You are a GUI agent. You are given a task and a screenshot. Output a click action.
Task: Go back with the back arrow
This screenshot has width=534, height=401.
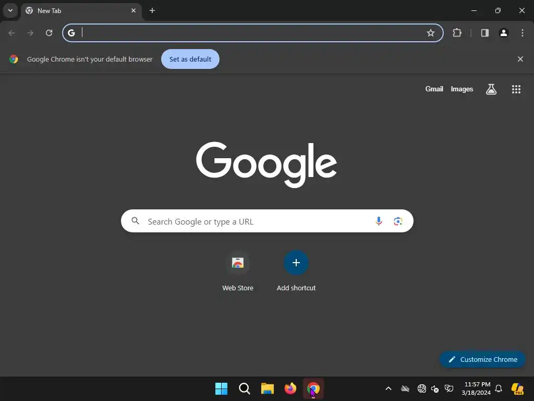click(x=11, y=33)
